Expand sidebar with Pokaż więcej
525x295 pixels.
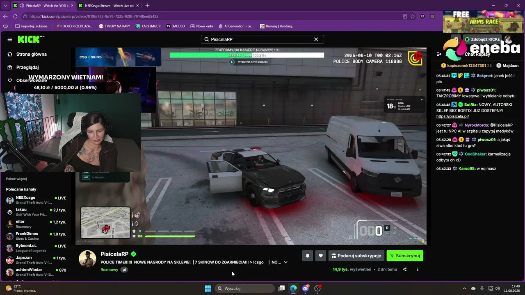(x=16, y=179)
